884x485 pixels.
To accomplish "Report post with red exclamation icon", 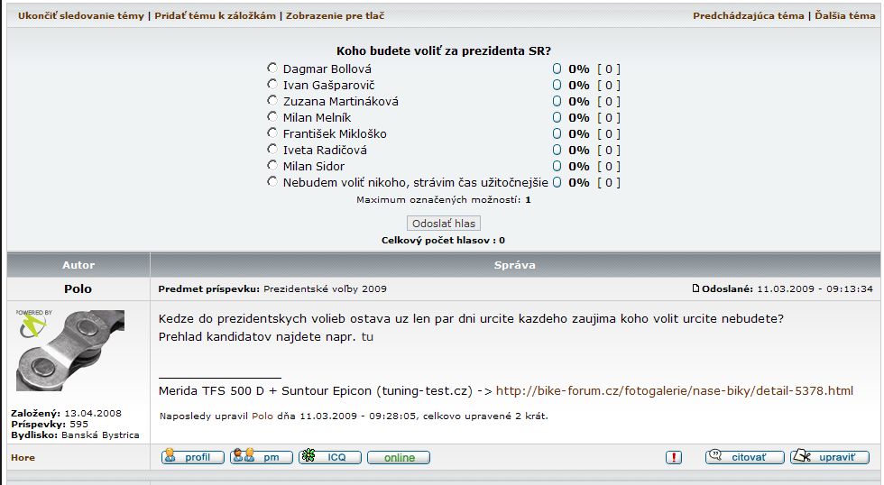I will (x=674, y=457).
